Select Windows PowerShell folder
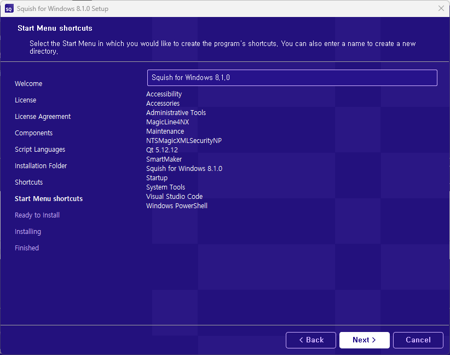This screenshot has height=355, width=450. point(177,206)
